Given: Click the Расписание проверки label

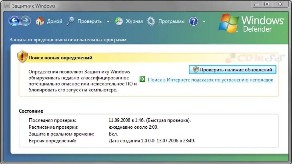Looking at the screenshot, I should [x=54, y=127].
